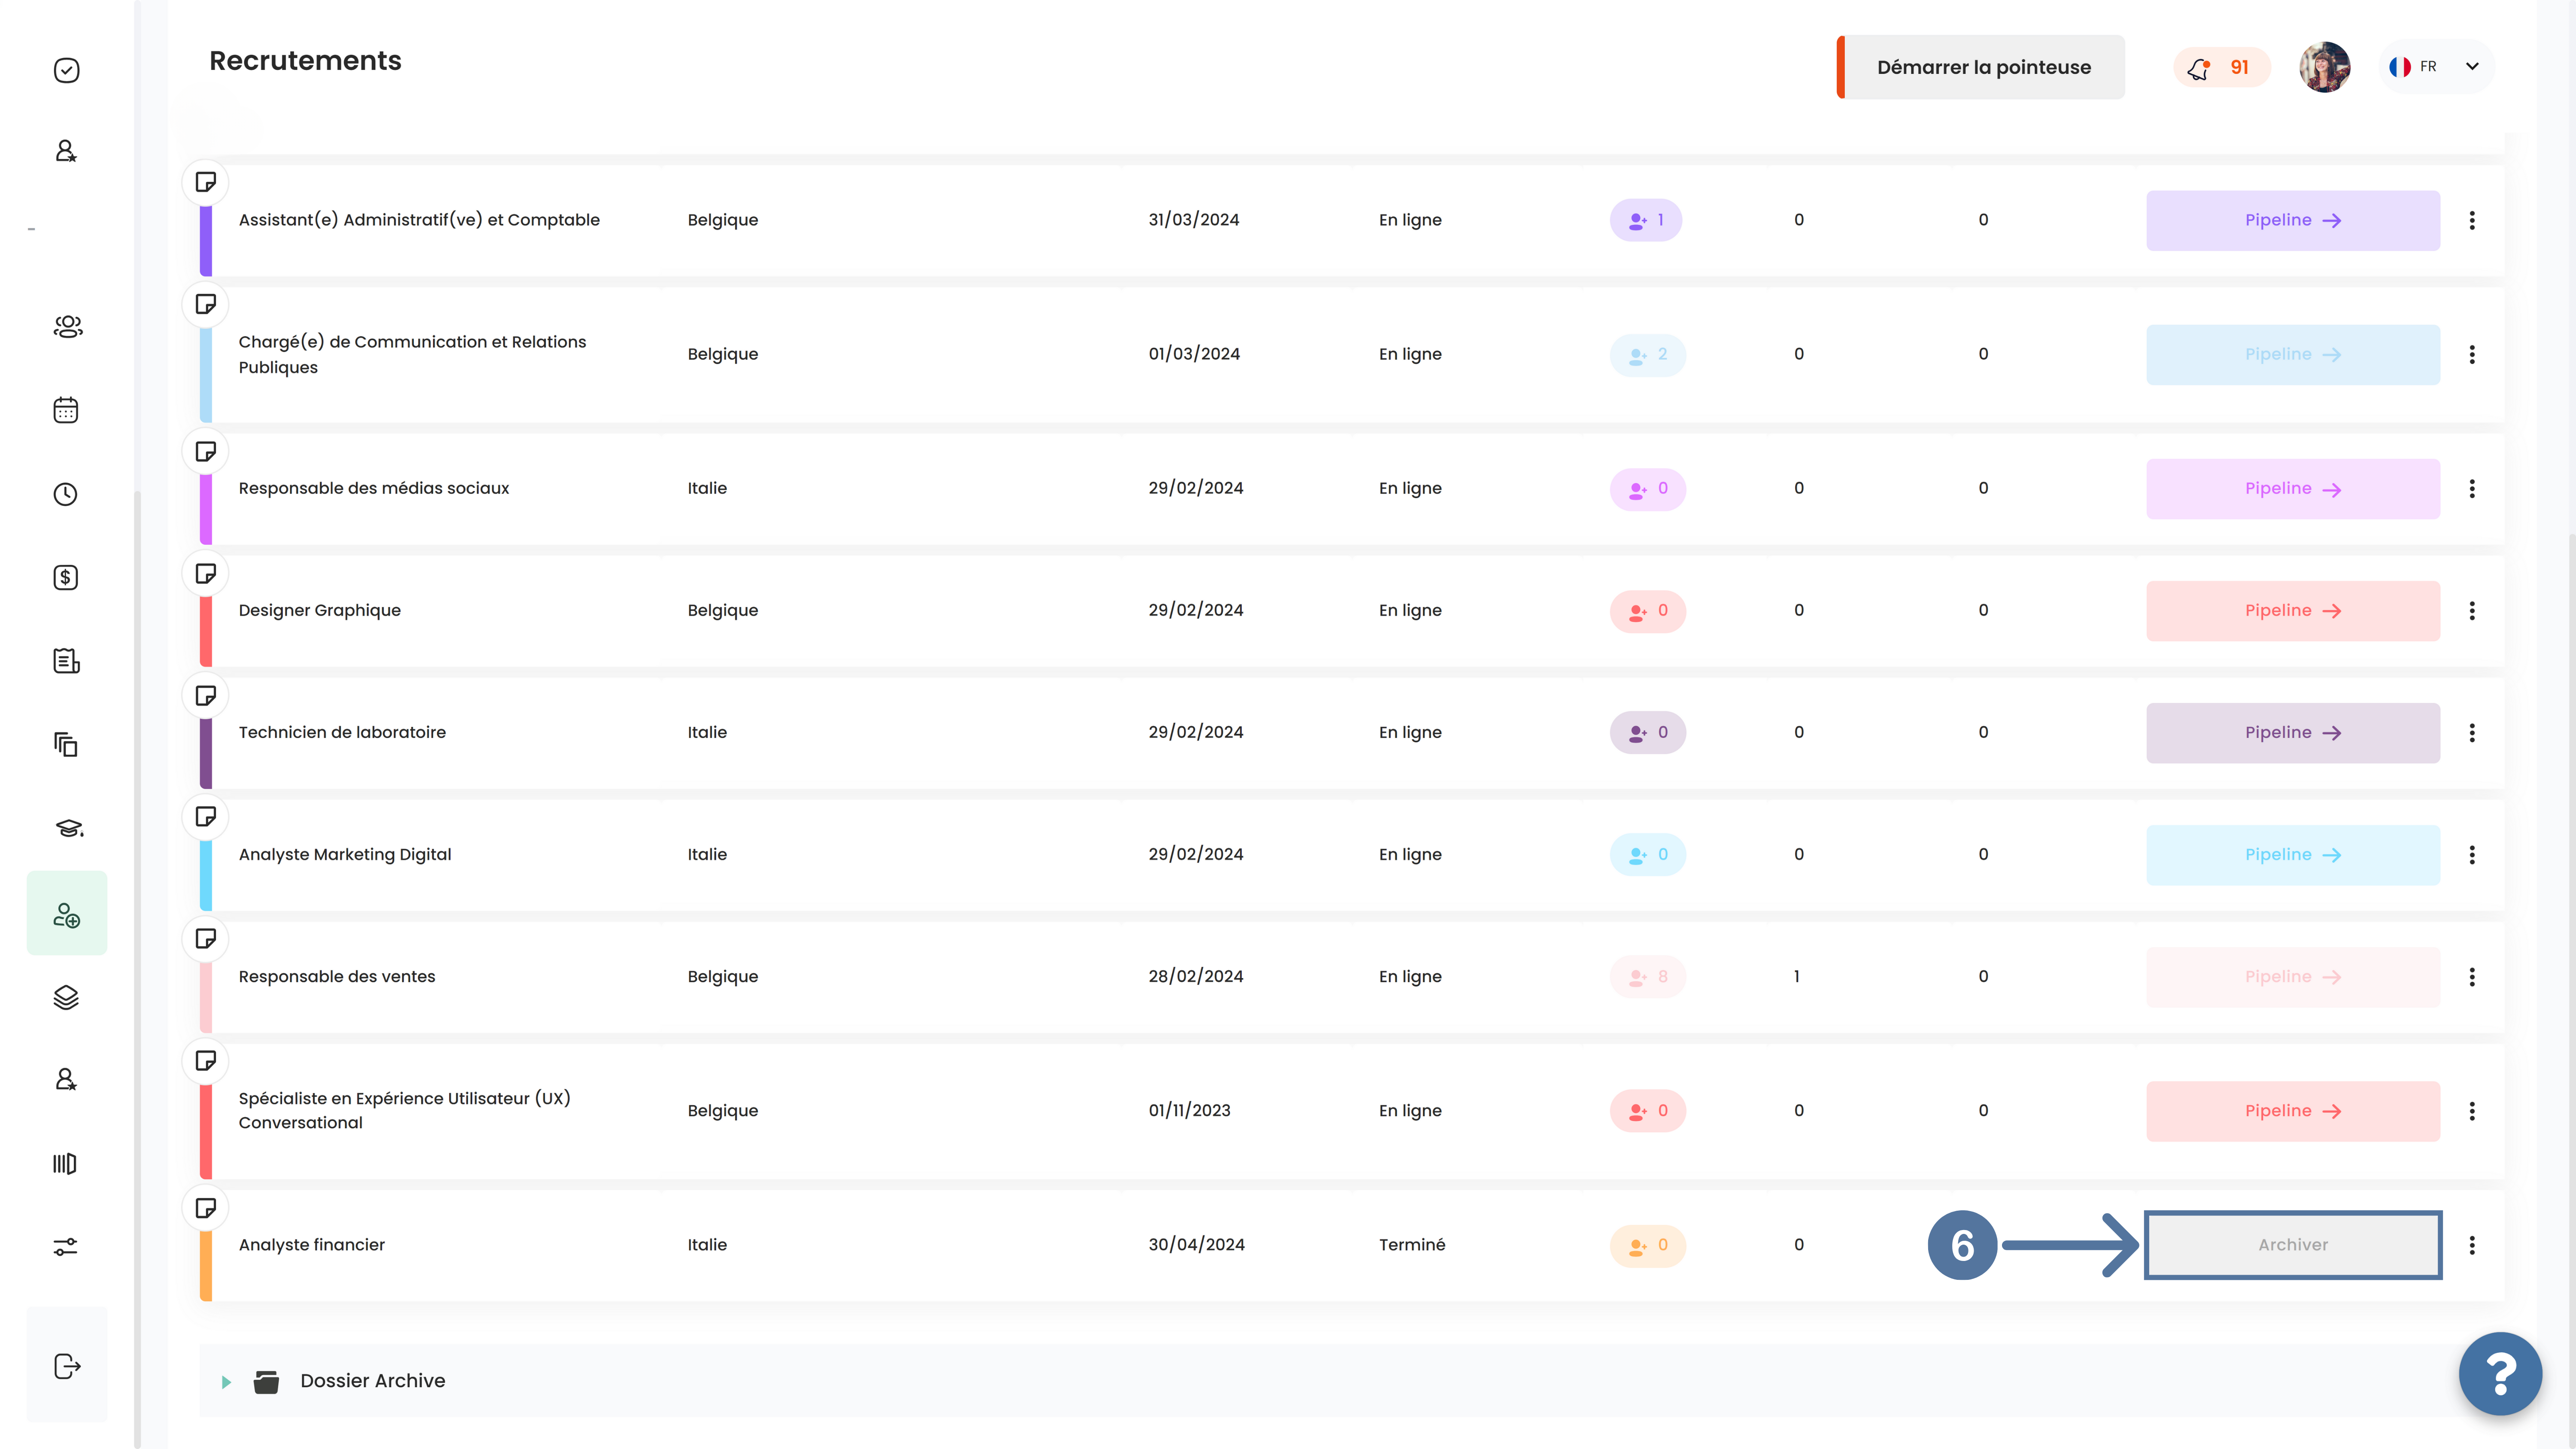Open the blue help question mark button
Viewport: 2576px width, 1449px height.
pyautogui.click(x=2500, y=1374)
